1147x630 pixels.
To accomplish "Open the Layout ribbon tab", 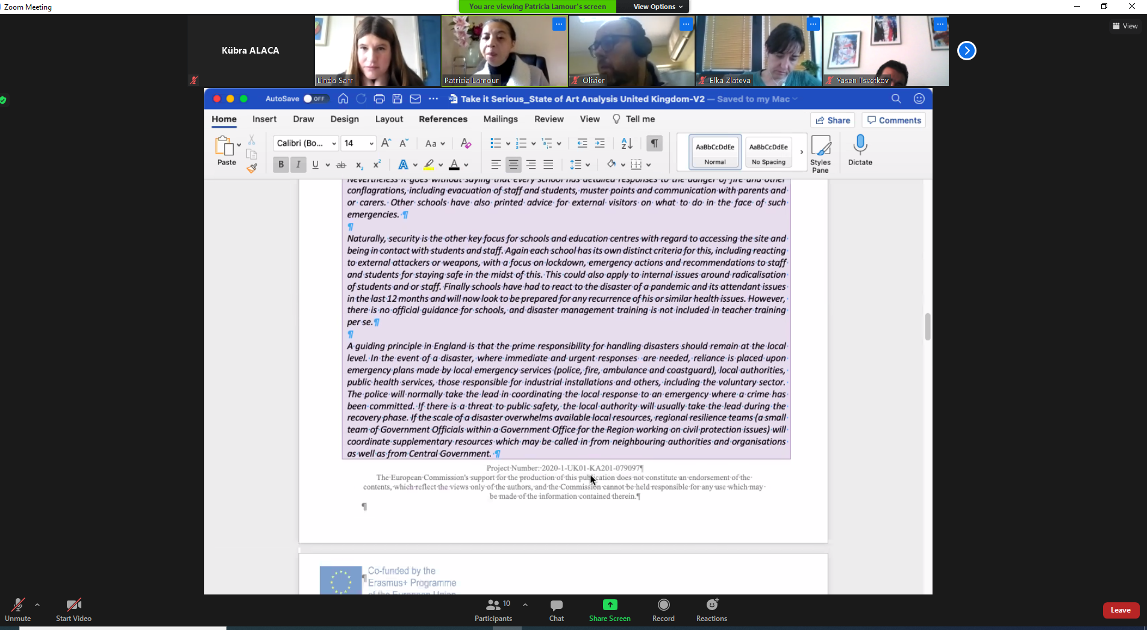I will coord(389,119).
